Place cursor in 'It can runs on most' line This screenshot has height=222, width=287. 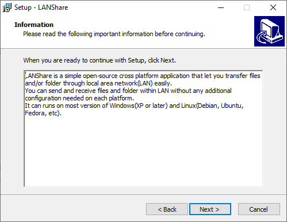134,106
